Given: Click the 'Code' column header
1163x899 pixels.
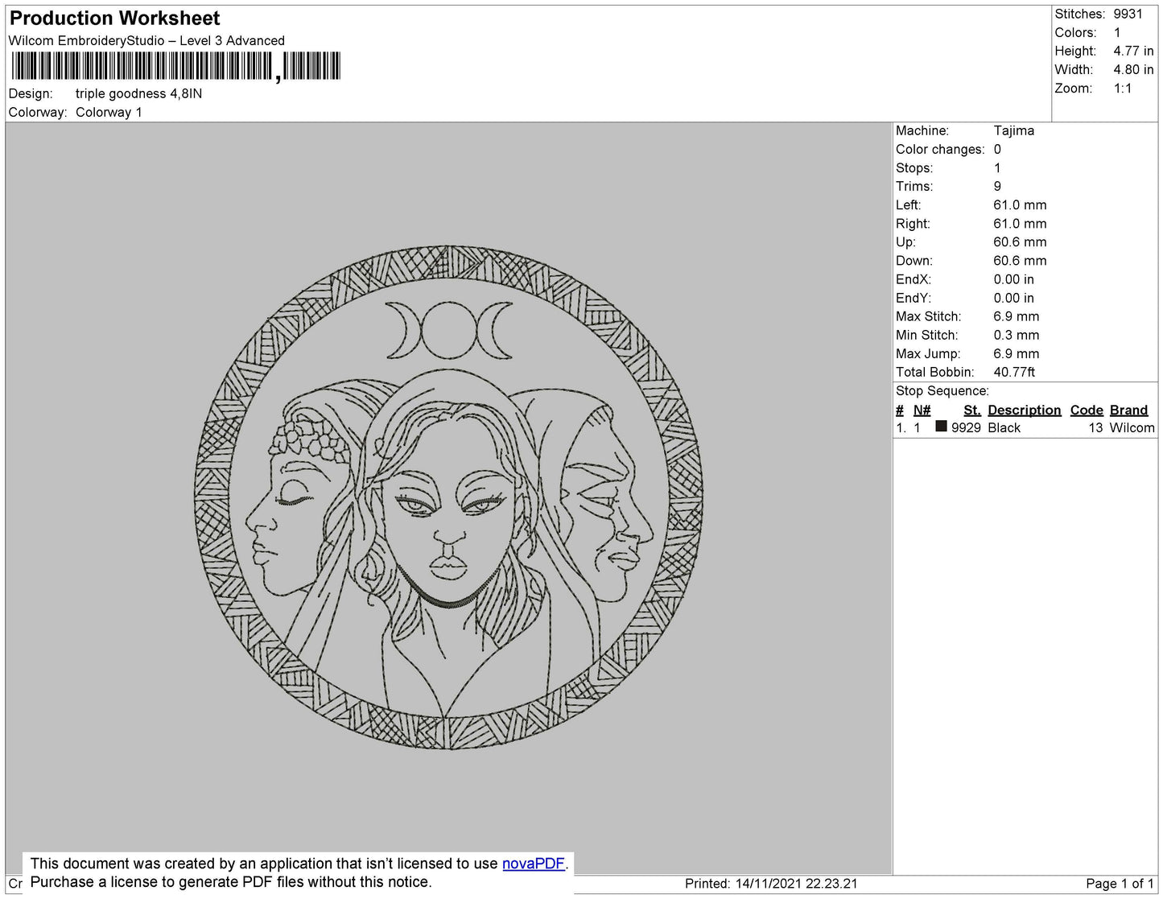Looking at the screenshot, I should [1086, 410].
